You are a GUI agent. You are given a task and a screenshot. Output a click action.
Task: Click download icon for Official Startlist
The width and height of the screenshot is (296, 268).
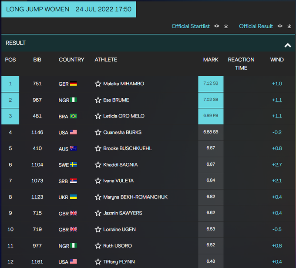click(x=226, y=27)
